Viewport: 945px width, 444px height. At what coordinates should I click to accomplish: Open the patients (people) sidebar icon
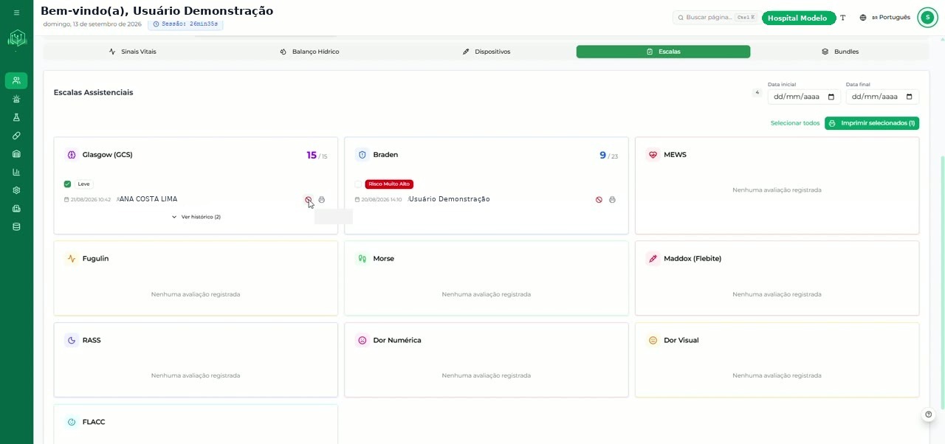[16, 80]
